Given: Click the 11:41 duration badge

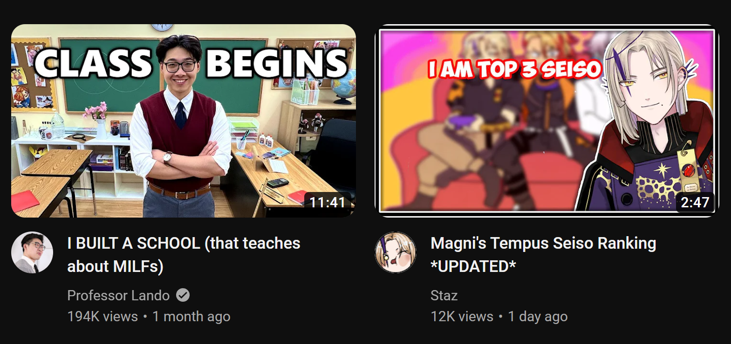Looking at the screenshot, I should (x=328, y=202).
